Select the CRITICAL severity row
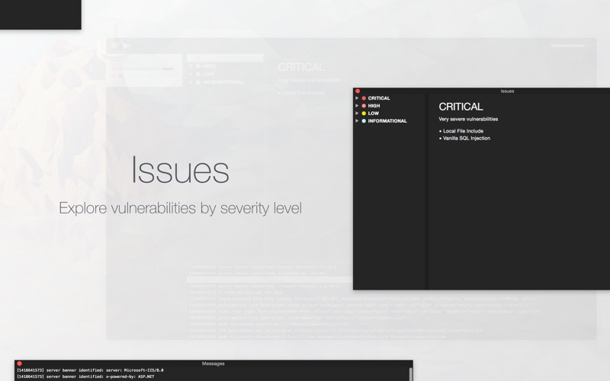This screenshot has height=381, width=610. coord(390,98)
